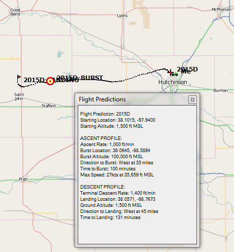The height and width of the screenshot is (252, 234).
Task: Click the McPherson city label
Action: click(221, 10)
